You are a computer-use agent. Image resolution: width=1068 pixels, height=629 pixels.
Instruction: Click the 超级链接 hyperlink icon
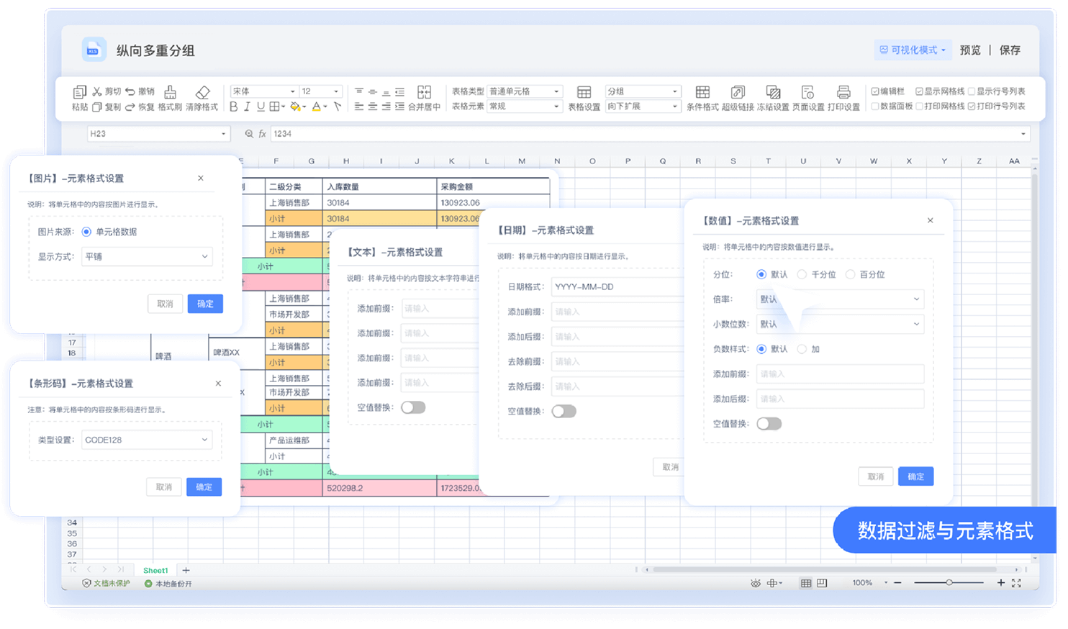point(738,92)
